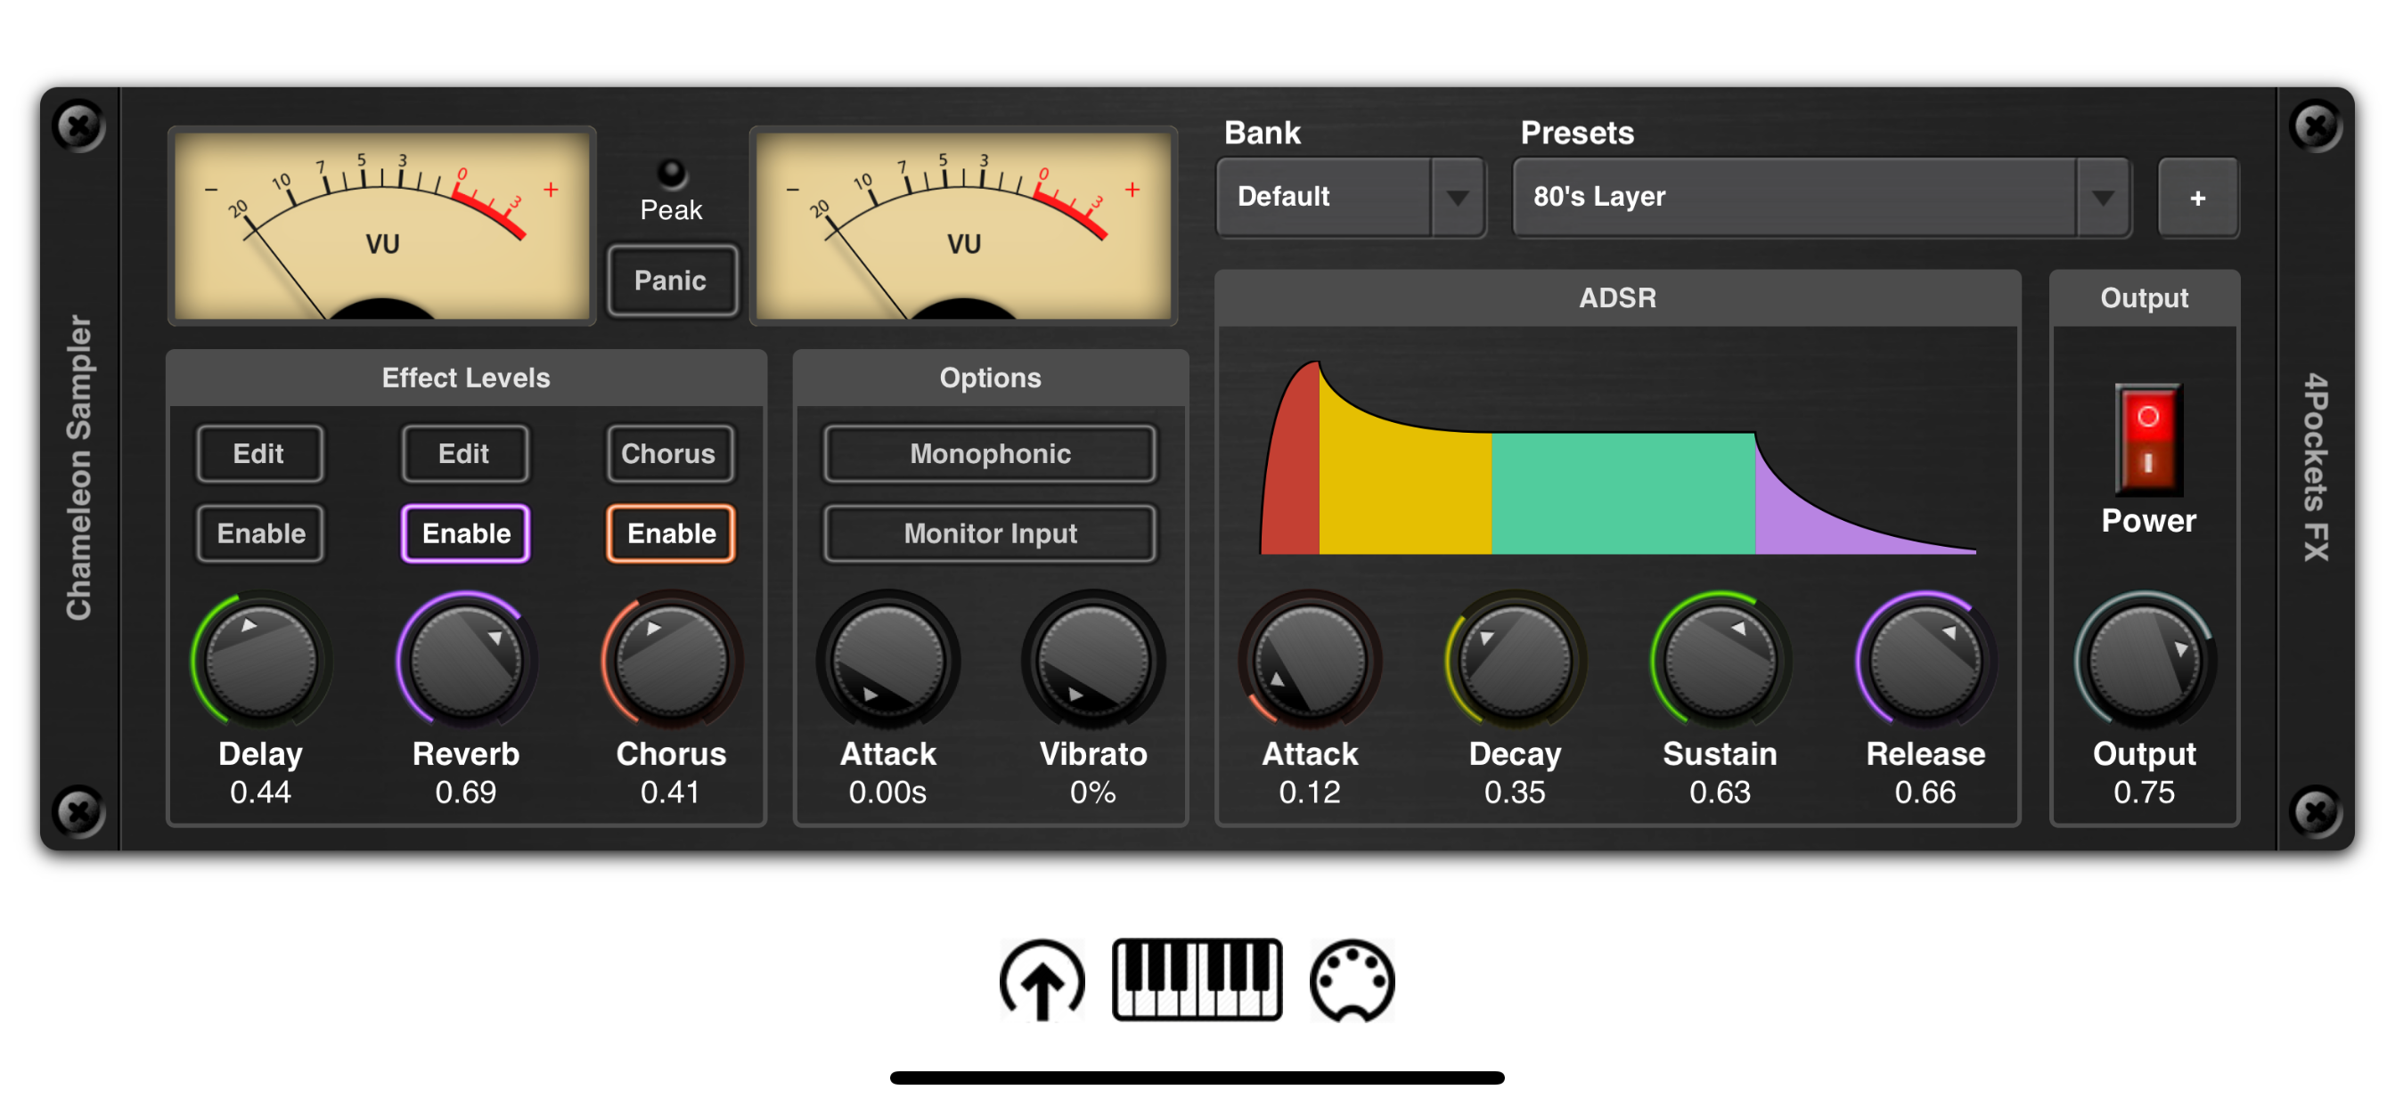
Task: Click the Peak indicator LED
Action: point(670,173)
